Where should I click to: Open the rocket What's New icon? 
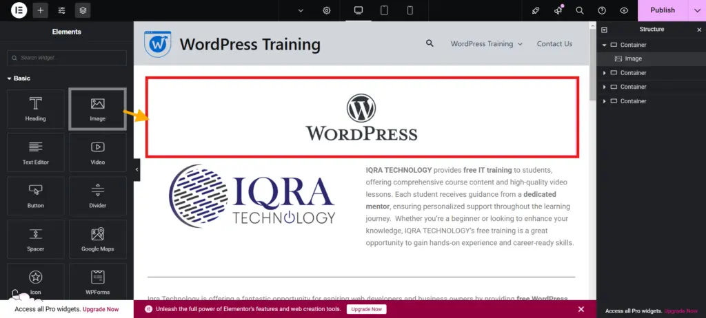point(536,10)
